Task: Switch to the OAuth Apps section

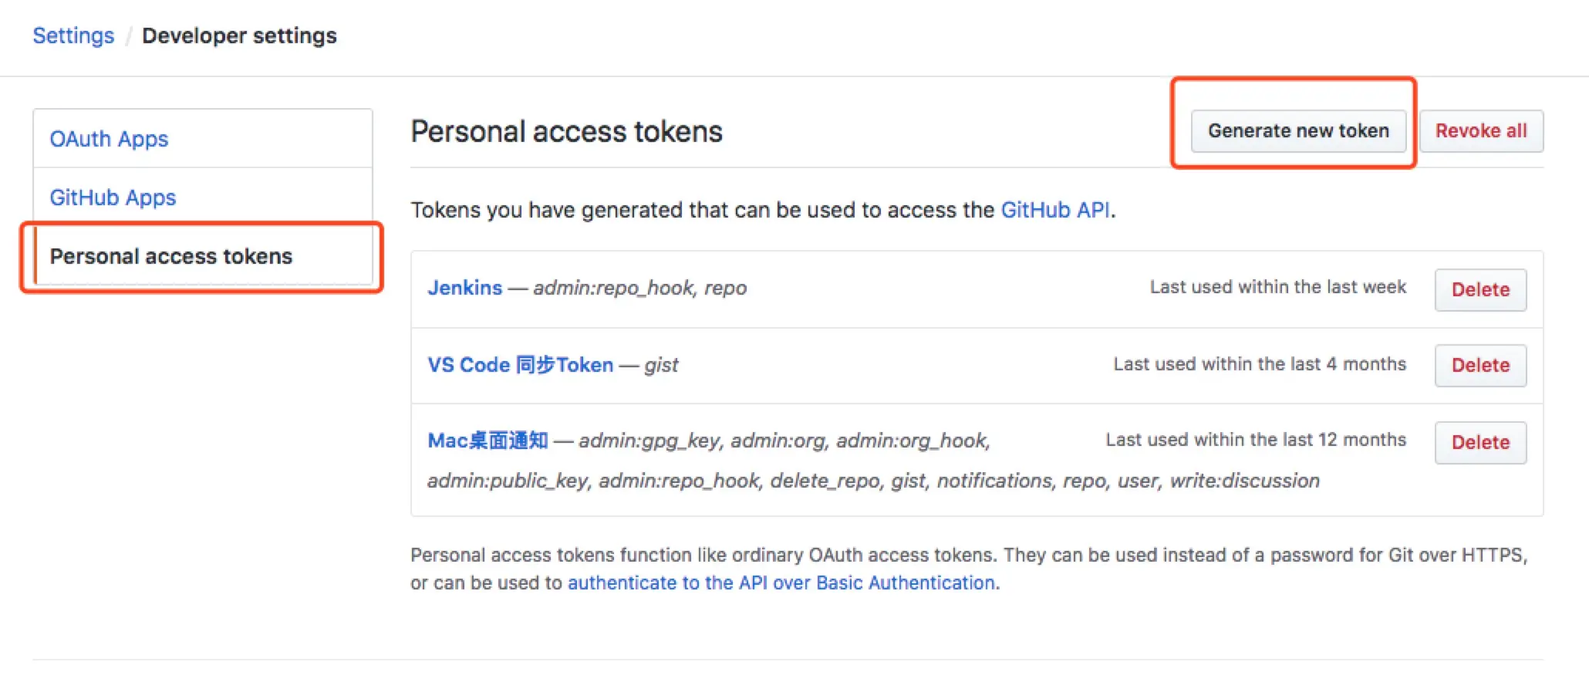Action: click(109, 139)
